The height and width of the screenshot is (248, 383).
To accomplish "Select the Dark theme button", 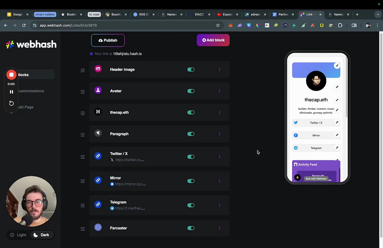I will 41,235.
